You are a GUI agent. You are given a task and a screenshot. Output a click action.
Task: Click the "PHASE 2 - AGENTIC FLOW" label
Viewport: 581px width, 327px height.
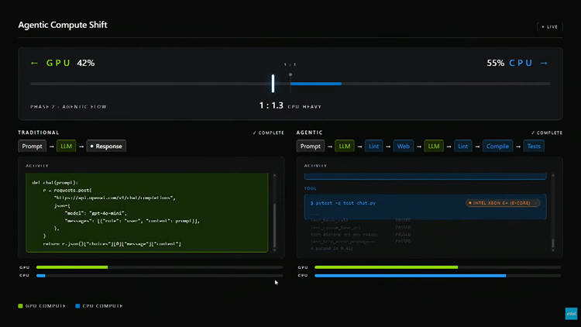(x=68, y=107)
